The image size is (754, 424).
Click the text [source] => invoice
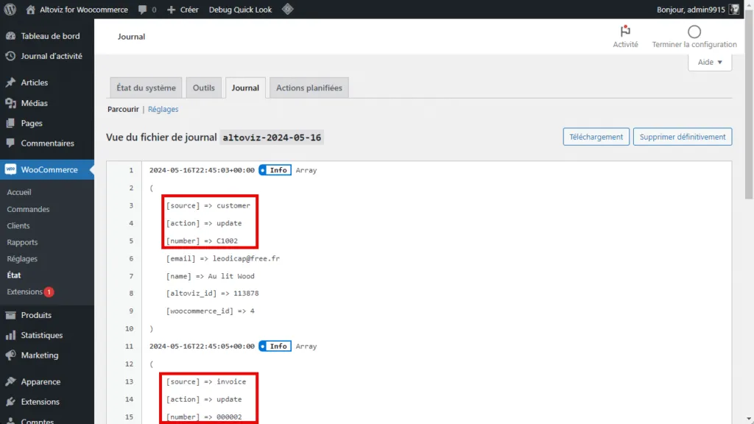point(206,382)
